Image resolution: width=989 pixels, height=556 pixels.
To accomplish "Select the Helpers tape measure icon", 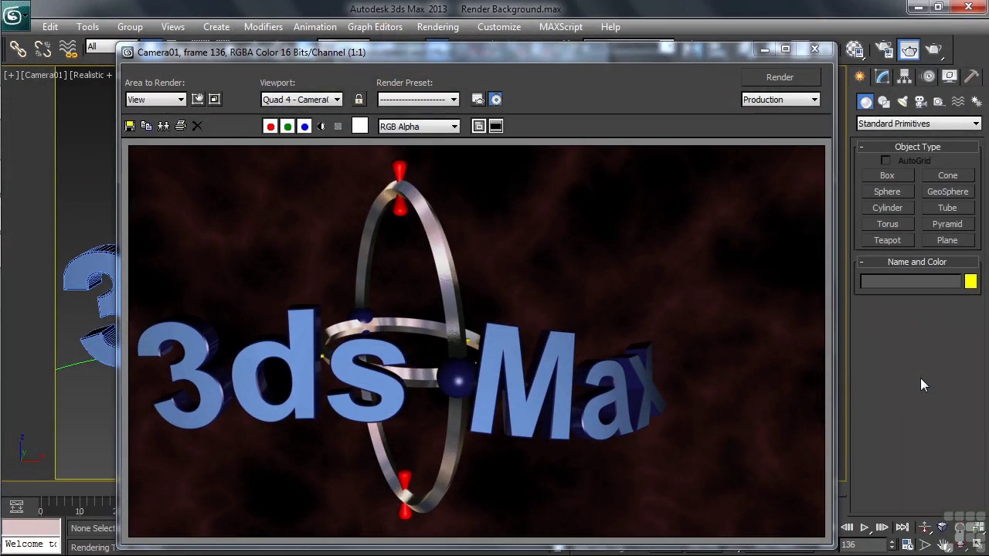I will click(939, 102).
